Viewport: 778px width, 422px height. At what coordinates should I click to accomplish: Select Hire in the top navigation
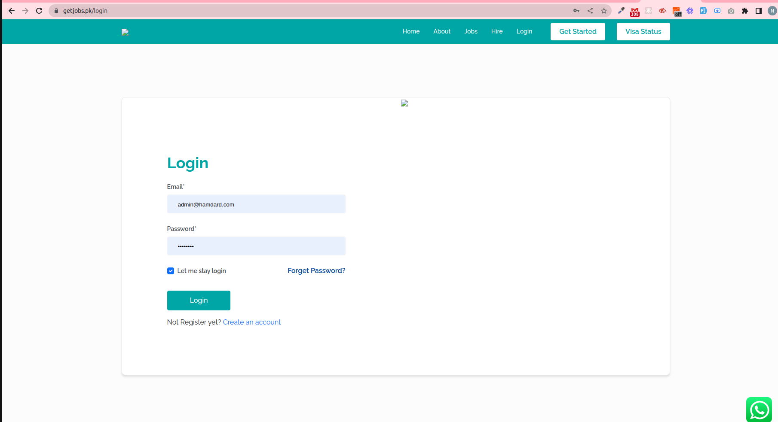[497, 31]
